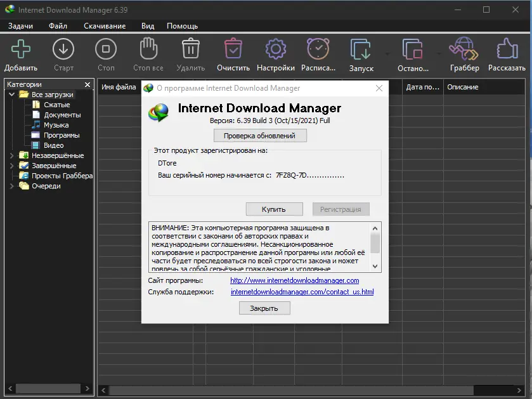Expand the Завершённые tree branch
532x399 pixels.
pyautogui.click(x=11, y=165)
